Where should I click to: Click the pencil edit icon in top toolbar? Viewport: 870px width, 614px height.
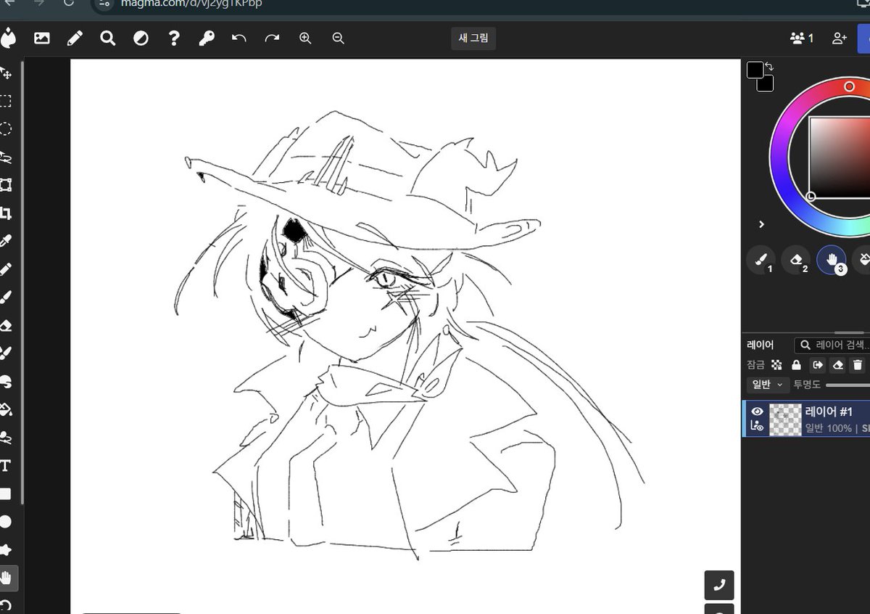click(x=75, y=38)
